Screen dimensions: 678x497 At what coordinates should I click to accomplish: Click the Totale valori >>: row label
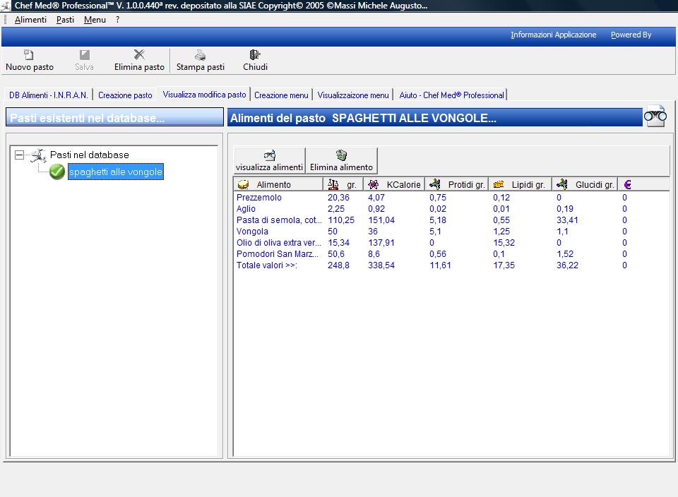pyautogui.click(x=267, y=265)
